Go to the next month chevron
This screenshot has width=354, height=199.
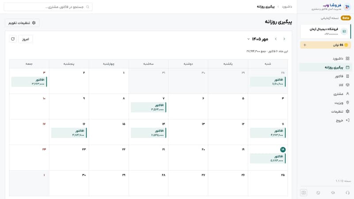276,39
